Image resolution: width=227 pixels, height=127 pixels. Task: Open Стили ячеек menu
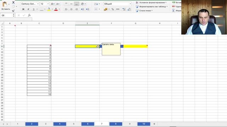pos(144,11)
